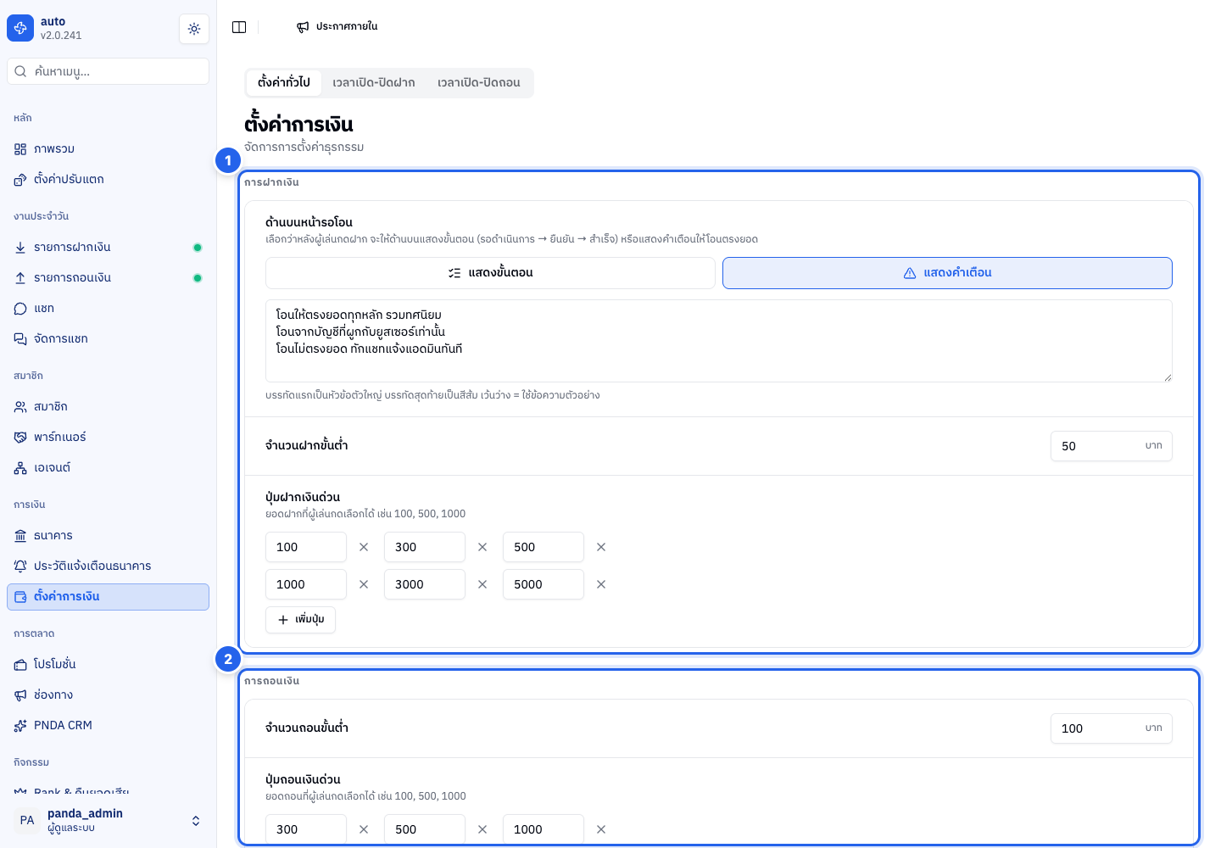Switch to the เวลาเปิด-ปิดฝาก tab
Image resolution: width=1221 pixels, height=848 pixels.
tap(374, 82)
